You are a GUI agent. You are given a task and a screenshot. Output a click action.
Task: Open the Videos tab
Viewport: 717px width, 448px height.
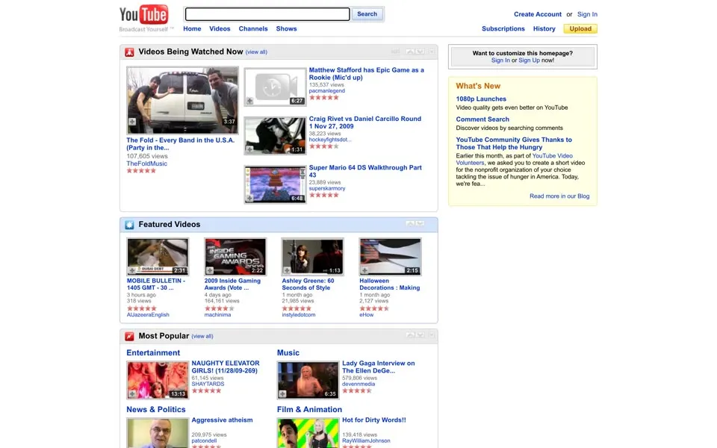[x=220, y=28]
